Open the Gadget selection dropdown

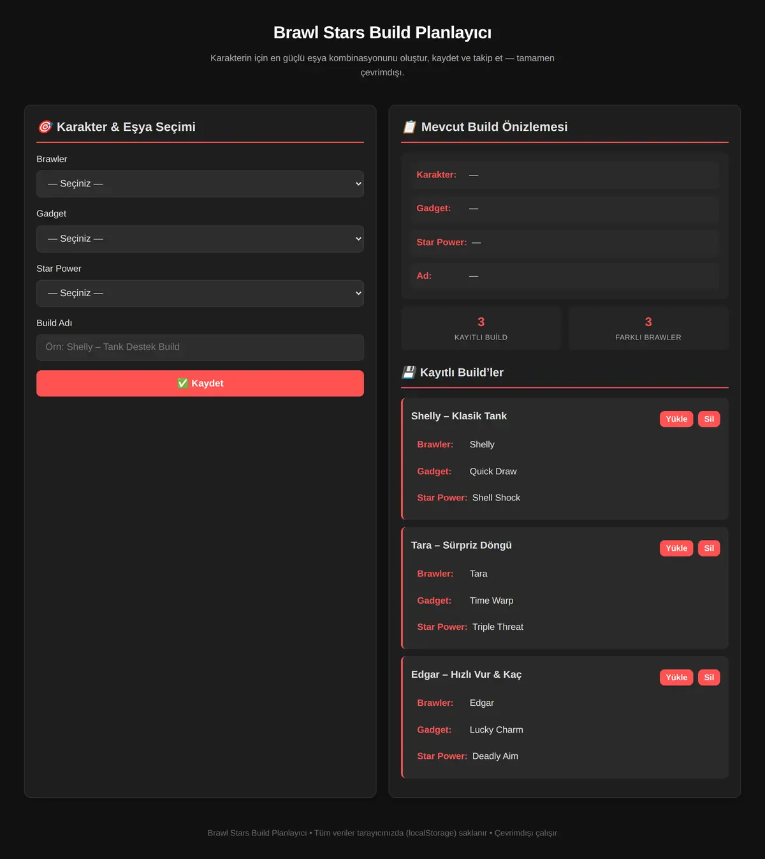coord(200,239)
